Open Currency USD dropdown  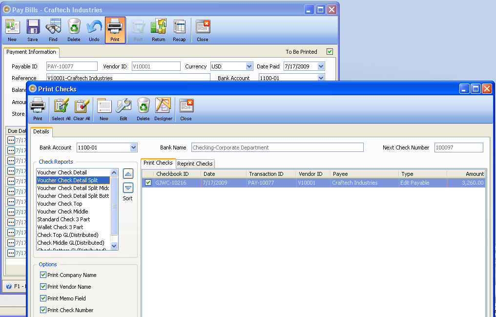[249, 66]
